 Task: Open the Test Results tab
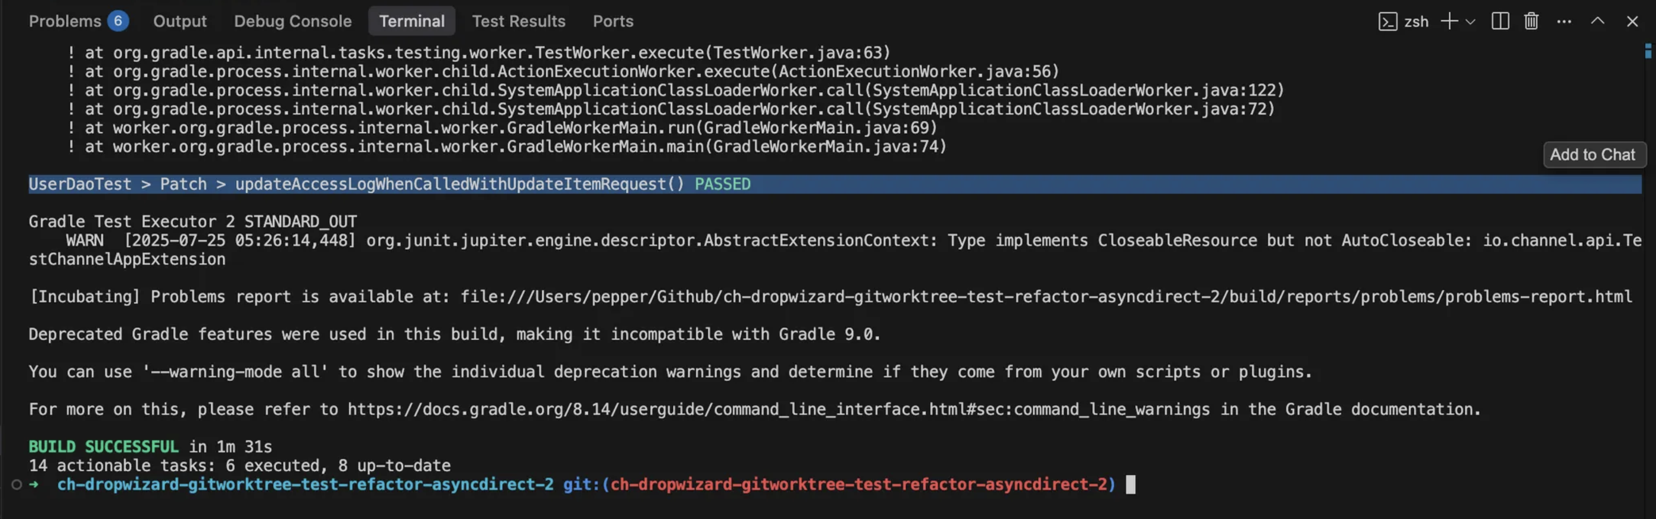coord(518,21)
